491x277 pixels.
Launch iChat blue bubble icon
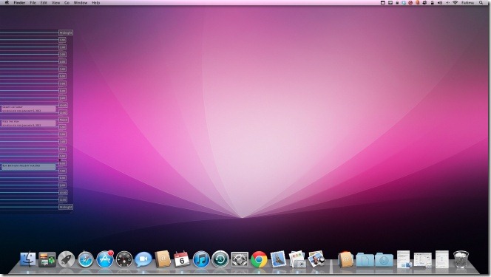[143, 259]
